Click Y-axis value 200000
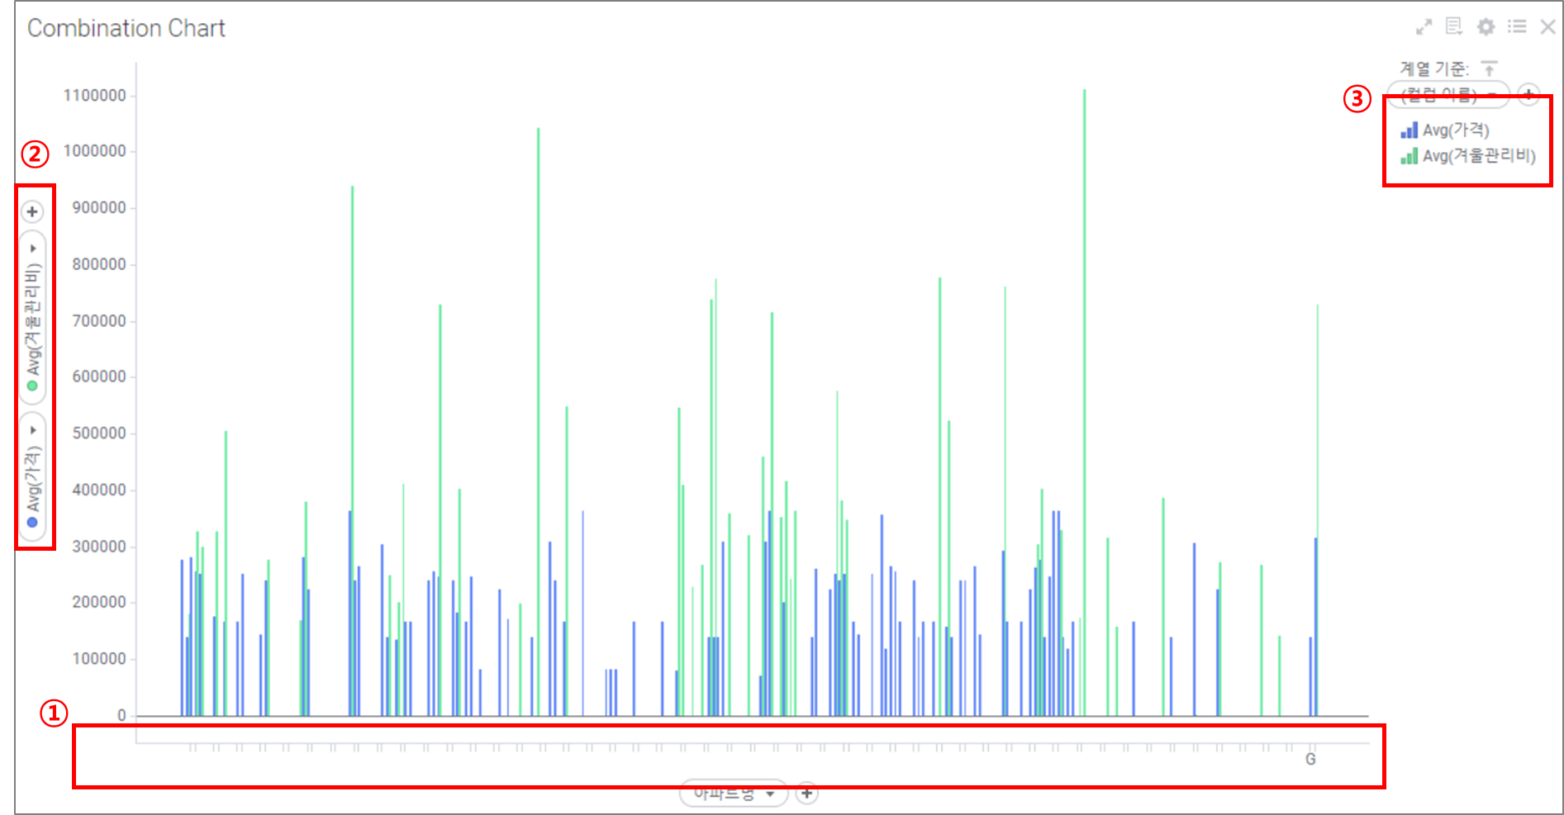1564x815 pixels. pos(99,602)
